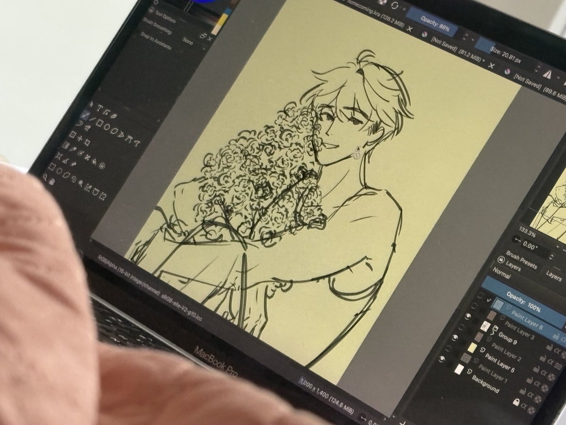
Task: Open the Brush Presets docker tab
Action: [x=521, y=260]
